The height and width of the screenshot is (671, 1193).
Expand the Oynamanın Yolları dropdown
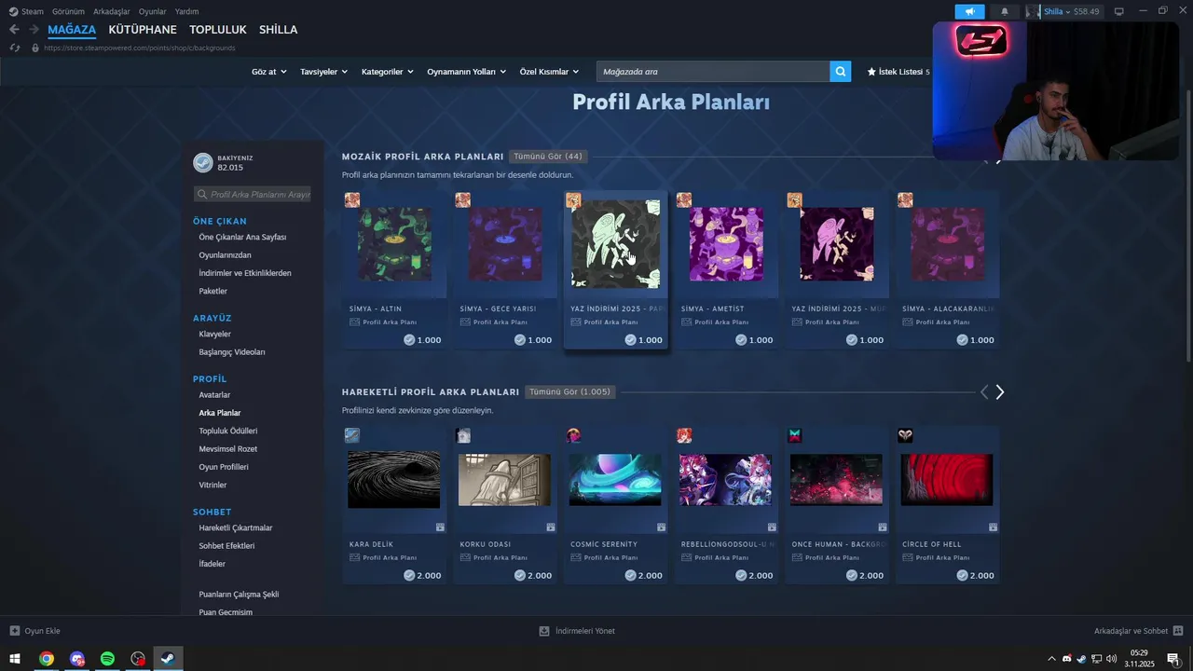click(466, 72)
